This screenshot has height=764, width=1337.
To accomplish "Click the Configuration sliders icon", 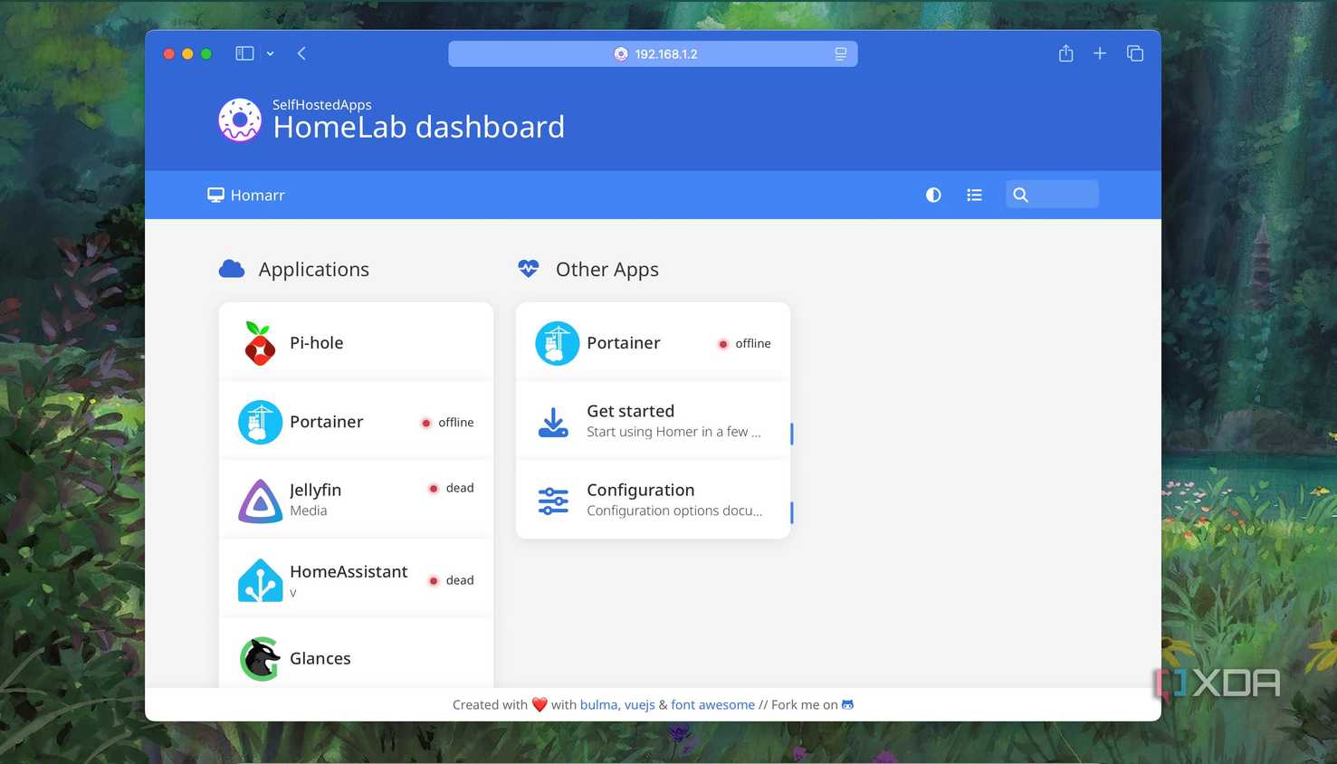I will (x=553, y=501).
